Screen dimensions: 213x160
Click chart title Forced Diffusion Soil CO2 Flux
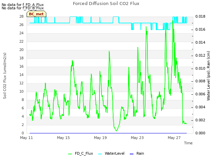[x=106, y=4]
